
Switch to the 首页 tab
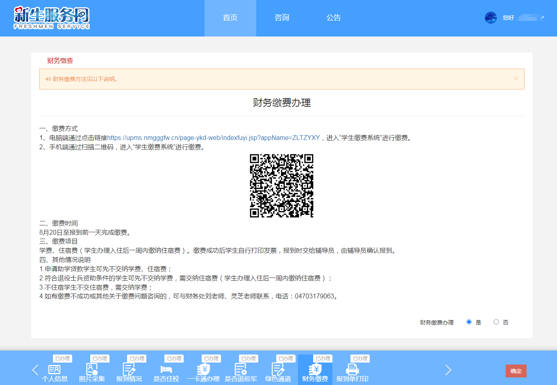[230, 18]
